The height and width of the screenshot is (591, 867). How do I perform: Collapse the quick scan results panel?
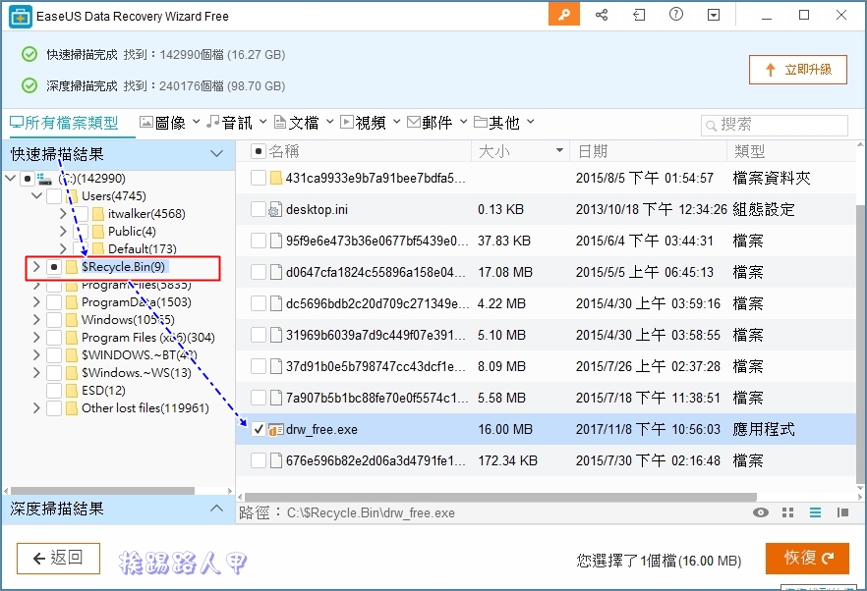216,153
